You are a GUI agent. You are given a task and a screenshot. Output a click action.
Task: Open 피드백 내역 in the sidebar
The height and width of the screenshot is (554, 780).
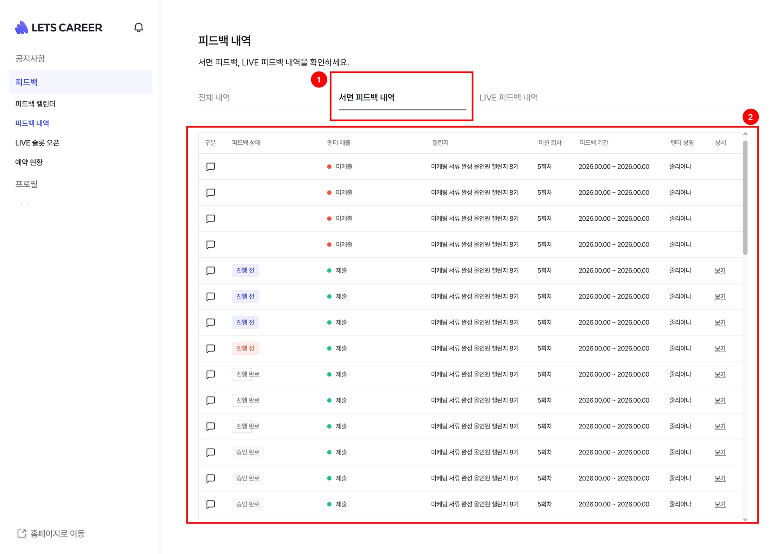click(32, 123)
